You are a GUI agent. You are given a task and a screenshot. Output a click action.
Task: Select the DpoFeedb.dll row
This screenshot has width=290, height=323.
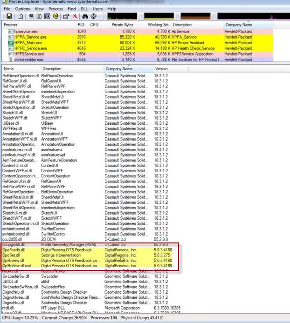[88, 250]
